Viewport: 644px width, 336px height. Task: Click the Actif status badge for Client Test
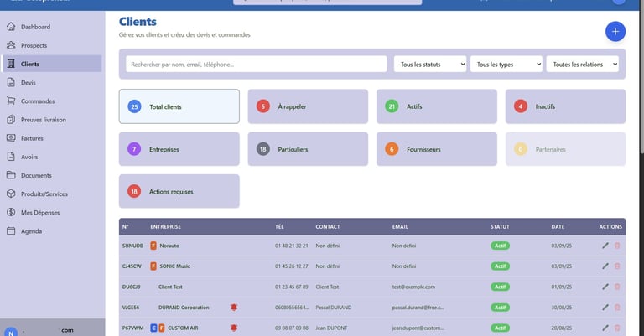click(501, 287)
